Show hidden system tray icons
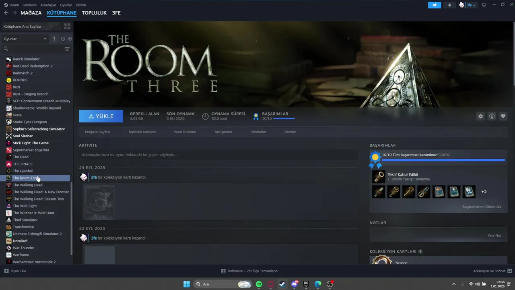 point(454,284)
